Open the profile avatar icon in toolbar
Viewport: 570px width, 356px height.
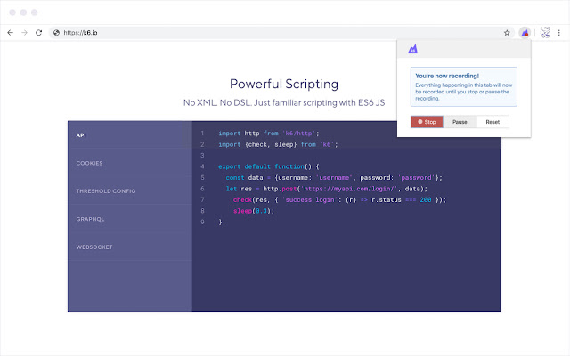coord(545,33)
